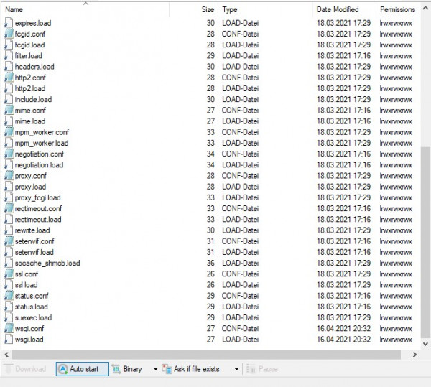Select the proxy.load file name
431x387 pixels.
30,187
